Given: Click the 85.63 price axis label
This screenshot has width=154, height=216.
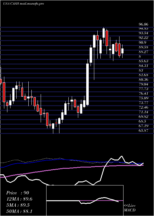Looking at the screenshot, I should coord(144,61).
